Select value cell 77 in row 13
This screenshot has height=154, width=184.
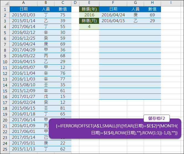tap(63, 79)
